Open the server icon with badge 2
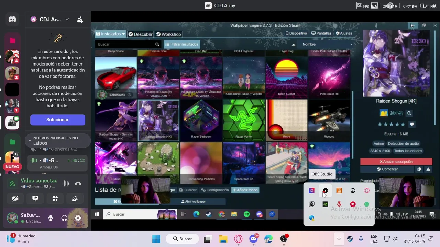This screenshot has width=440, height=247. 12,73
